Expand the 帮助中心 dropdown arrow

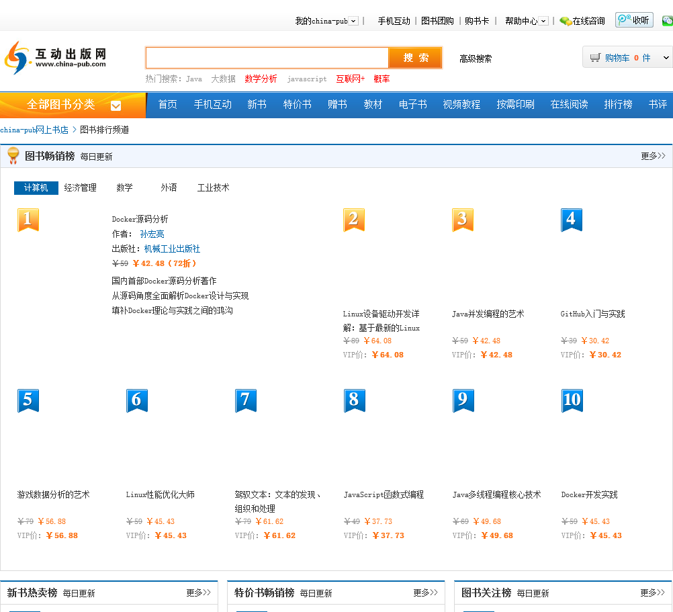click(543, 21)
